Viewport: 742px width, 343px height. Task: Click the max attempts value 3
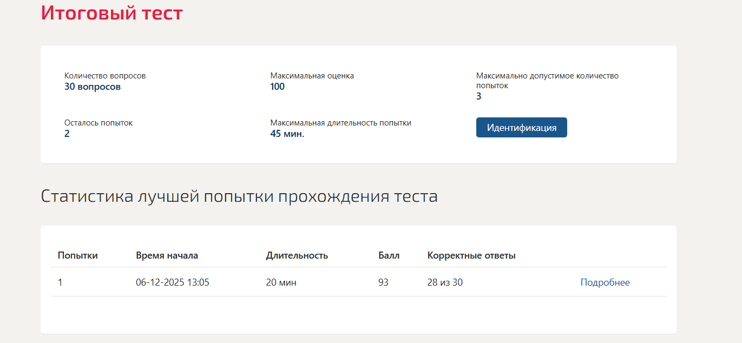[x=479, y=96]
